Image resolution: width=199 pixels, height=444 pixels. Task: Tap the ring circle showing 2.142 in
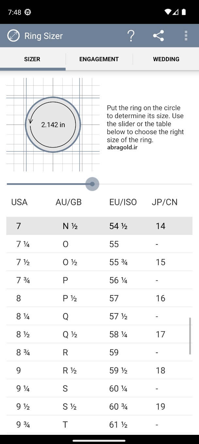[x=53, y=125]
